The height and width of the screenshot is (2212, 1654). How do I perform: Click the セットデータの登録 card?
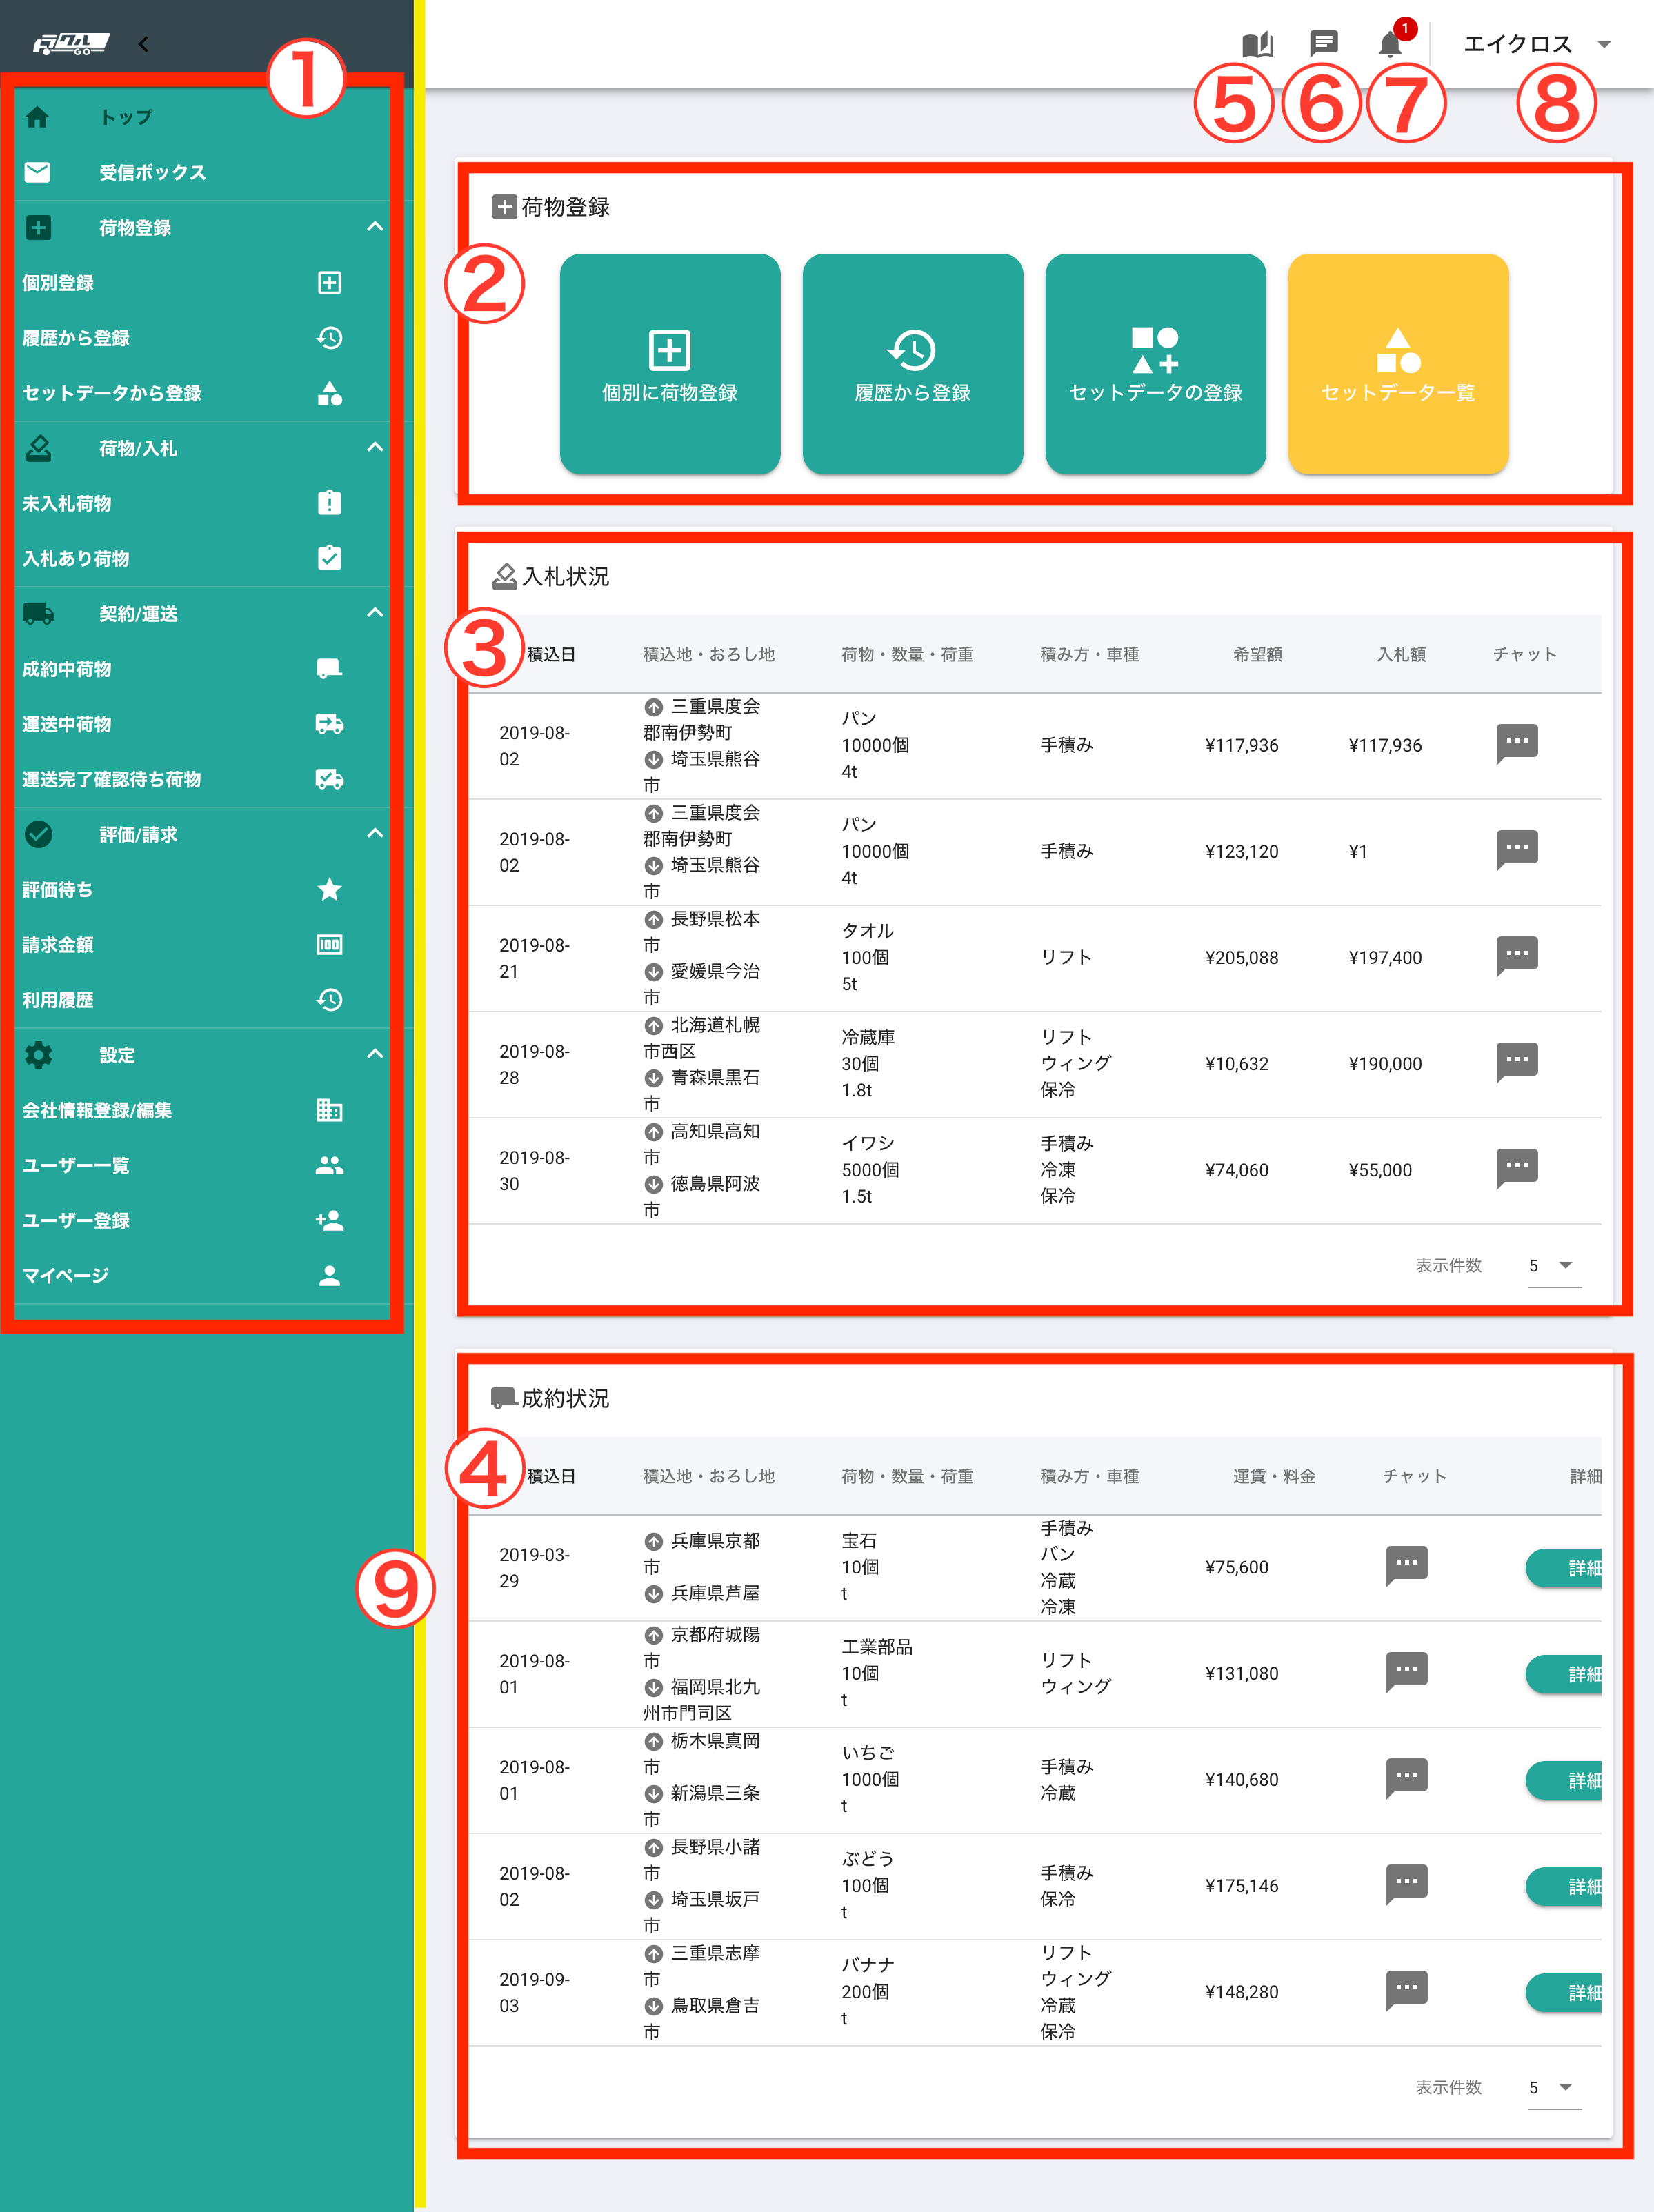click(x=1156, y=364)
